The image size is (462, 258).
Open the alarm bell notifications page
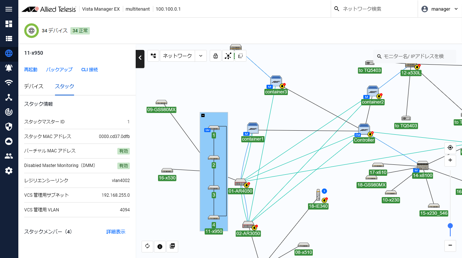click(x=9, y=68)
